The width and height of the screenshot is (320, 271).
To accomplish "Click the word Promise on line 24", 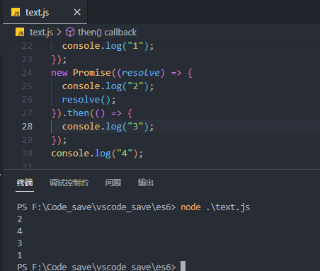I will [x=92, y=73].
